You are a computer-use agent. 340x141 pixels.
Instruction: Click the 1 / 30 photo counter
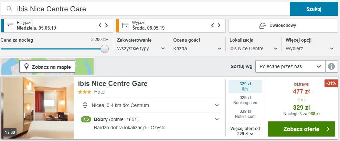[x=10, y=132]
